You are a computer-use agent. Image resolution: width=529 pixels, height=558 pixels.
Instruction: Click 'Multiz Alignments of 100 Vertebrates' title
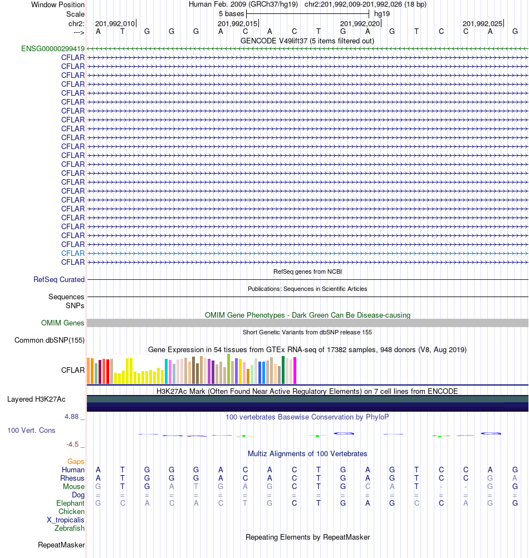point(307,454)
